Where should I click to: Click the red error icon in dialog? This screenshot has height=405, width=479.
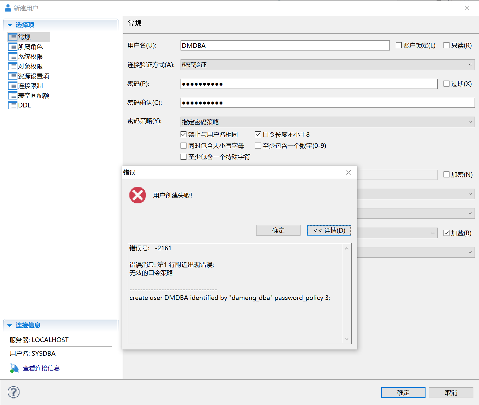pyautogui.click(x=138, y=195)
